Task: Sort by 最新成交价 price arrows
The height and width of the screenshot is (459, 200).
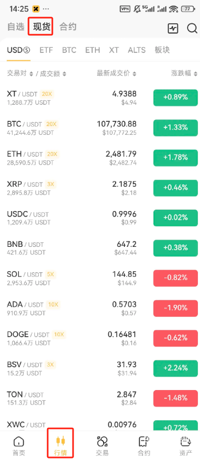Action: [x=134, y=74]
